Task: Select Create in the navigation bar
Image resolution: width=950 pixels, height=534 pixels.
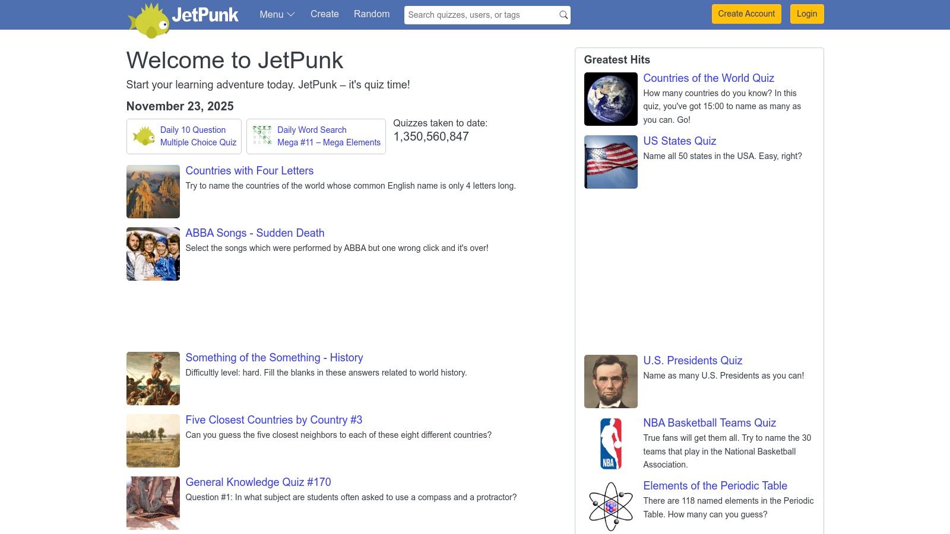Action: [324, 14]
